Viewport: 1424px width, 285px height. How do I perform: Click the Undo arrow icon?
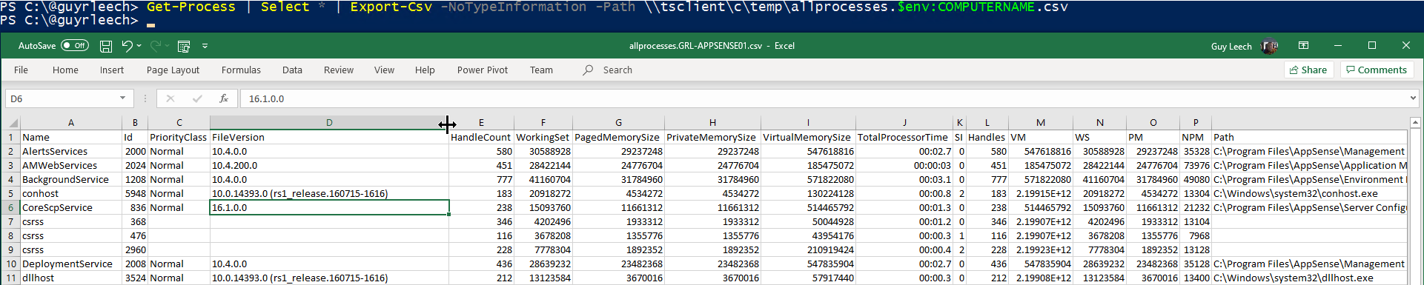[128, 46]
